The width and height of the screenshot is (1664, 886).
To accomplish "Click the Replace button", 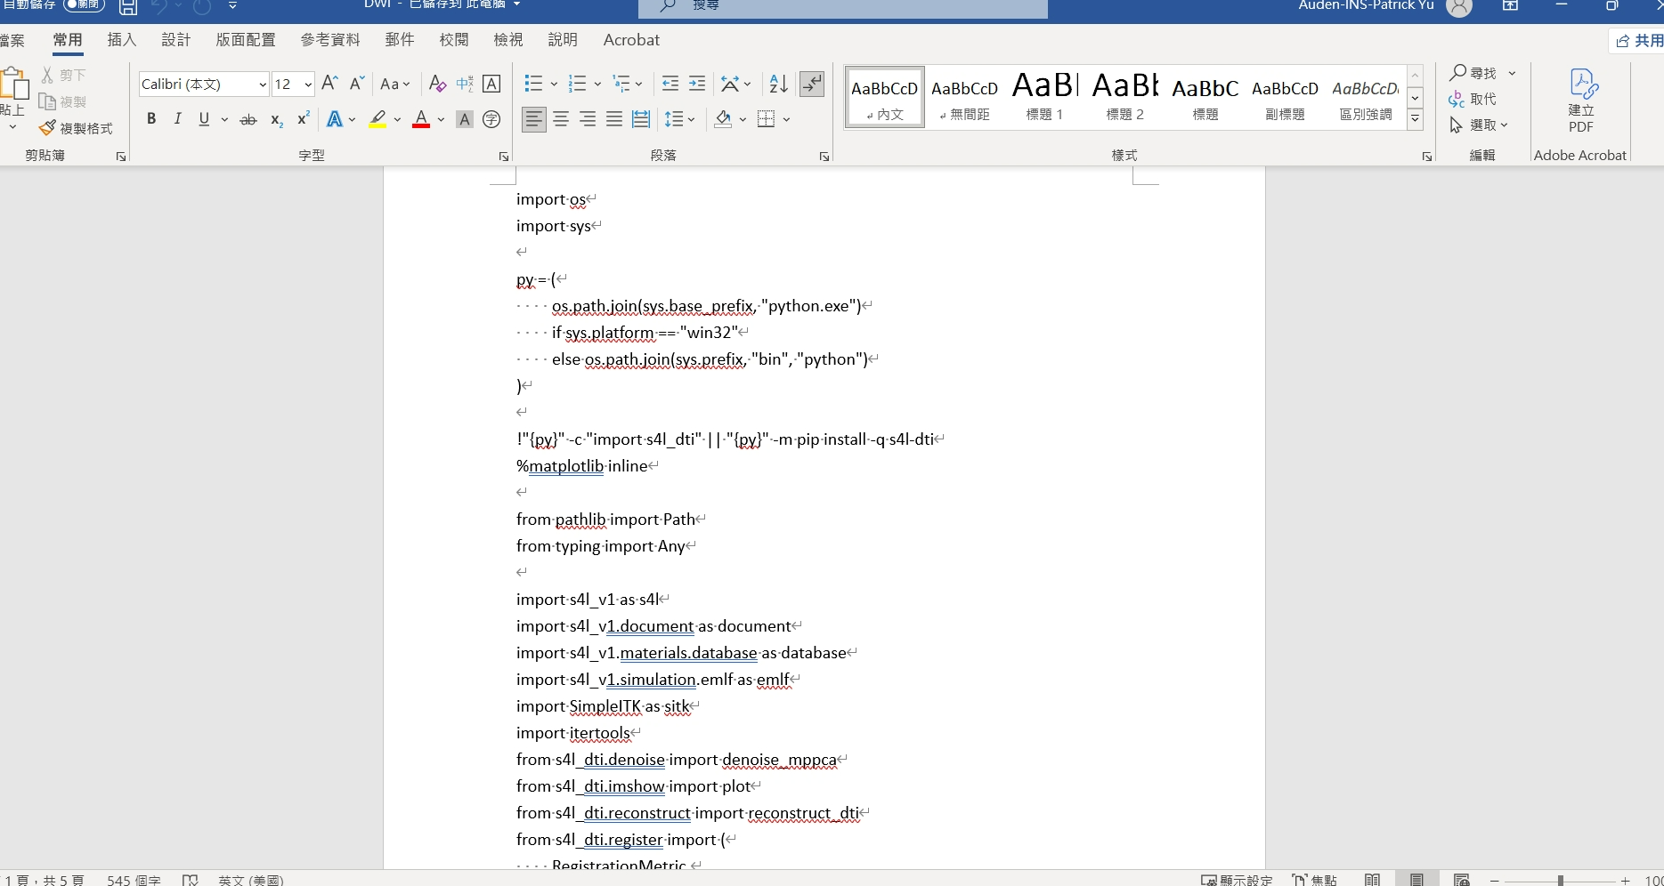I will [x=1473, y=99].
